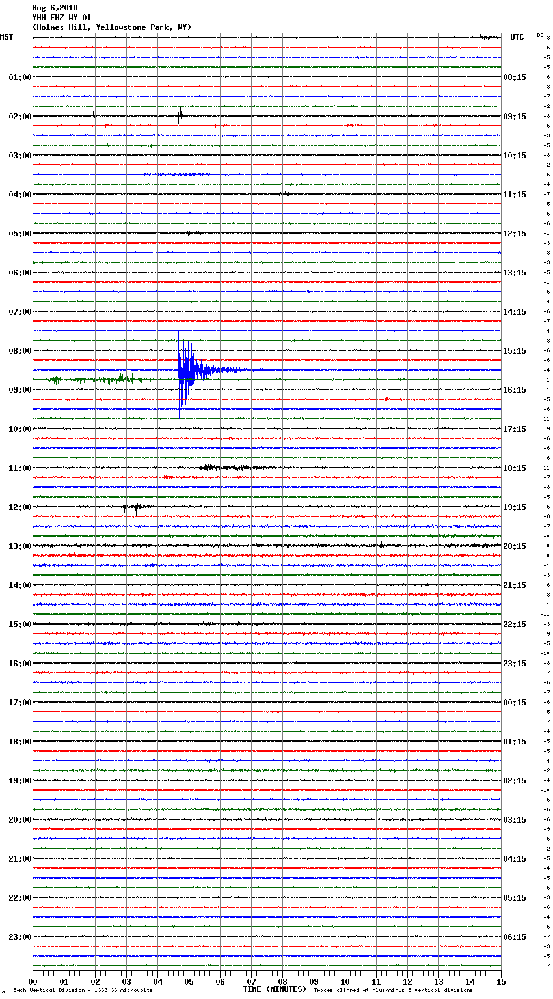This screenshot has height=999, width=553.
Task: Click the TIME (MINUTES) axis title
Action: tap(274, 989)
